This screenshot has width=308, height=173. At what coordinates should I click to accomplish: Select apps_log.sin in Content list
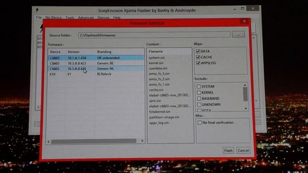[159, 123]
